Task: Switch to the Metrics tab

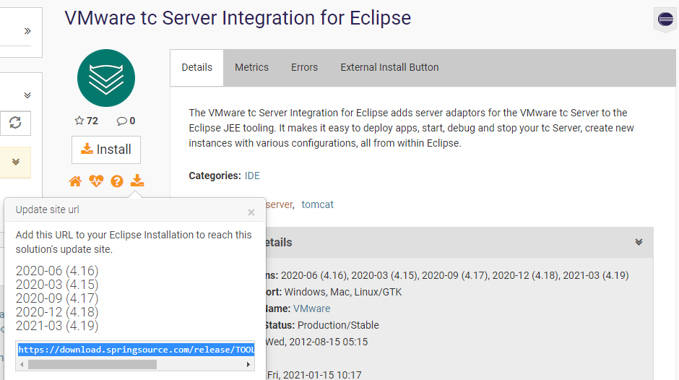Action: click(251, 68)
